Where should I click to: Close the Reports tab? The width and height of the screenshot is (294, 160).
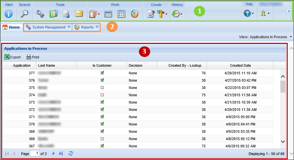[x=97, y=27]
